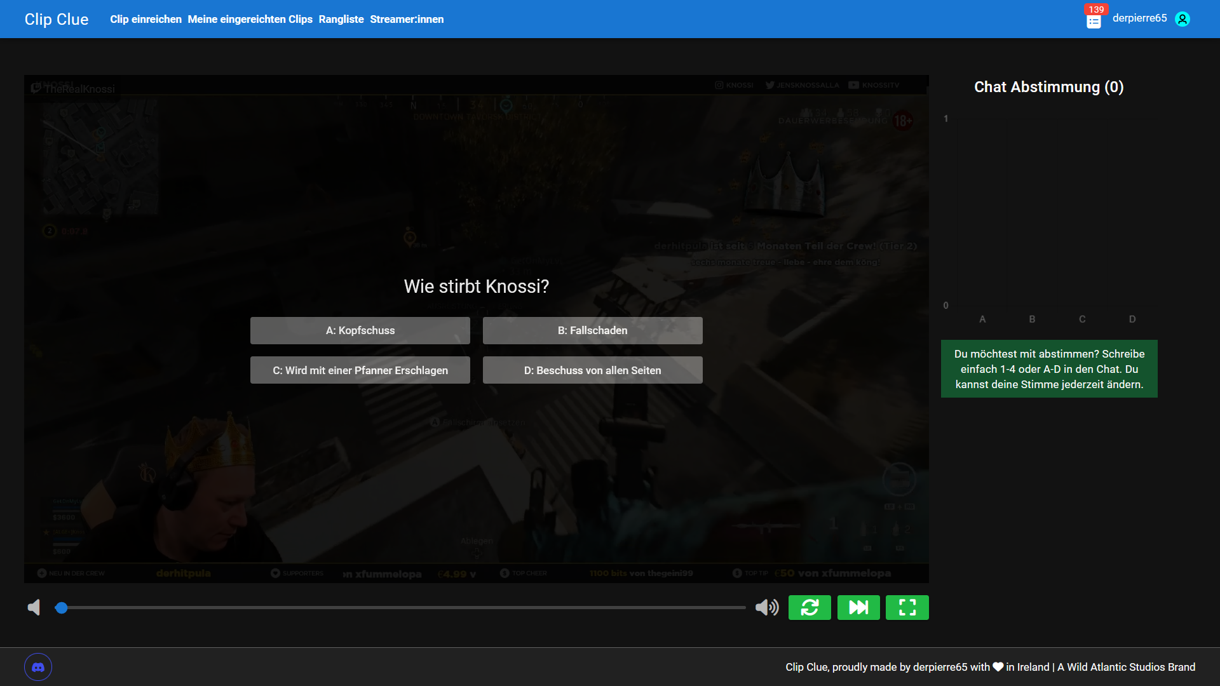
Task: Open the Discord link icon
Action: click(38, 667)
